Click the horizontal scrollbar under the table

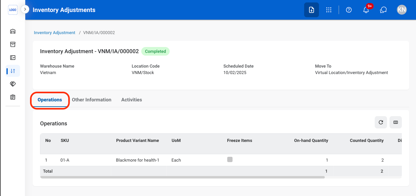point(182,177)
